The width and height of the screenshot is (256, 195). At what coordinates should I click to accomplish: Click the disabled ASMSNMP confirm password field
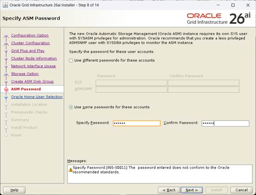(x=204, y=90)
